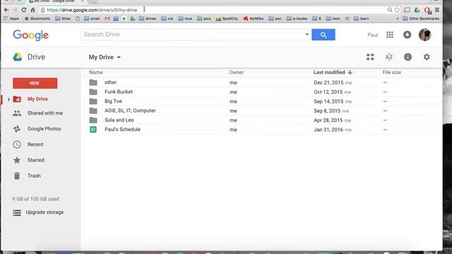Viewport: 452px width, 254px height.
Task: Show Starred items
Action: click(36, 160)
